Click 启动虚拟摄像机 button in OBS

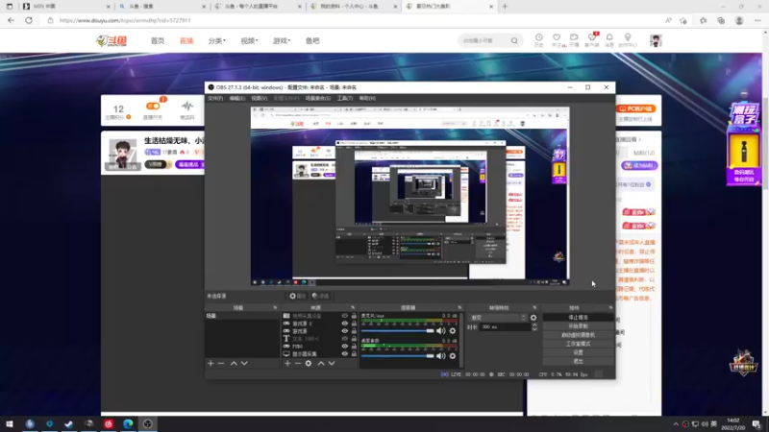click(x=579, y=335)
